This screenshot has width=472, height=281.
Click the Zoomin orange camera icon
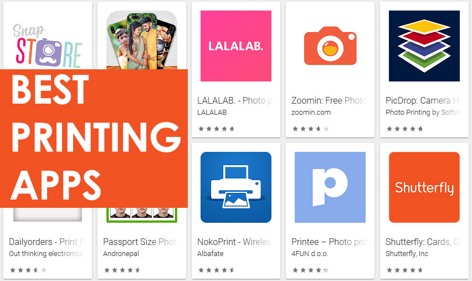330,46
